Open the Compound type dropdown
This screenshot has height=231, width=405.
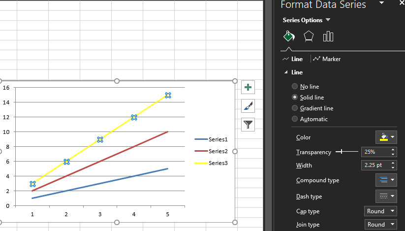click(386, 180)
